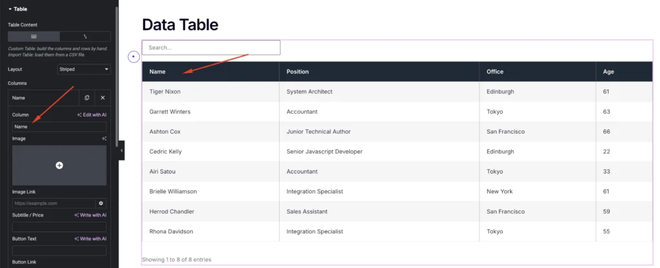The width and height of the screenshot is (660, 268).
Task: Click the Data Table heading
Action: 180,25
